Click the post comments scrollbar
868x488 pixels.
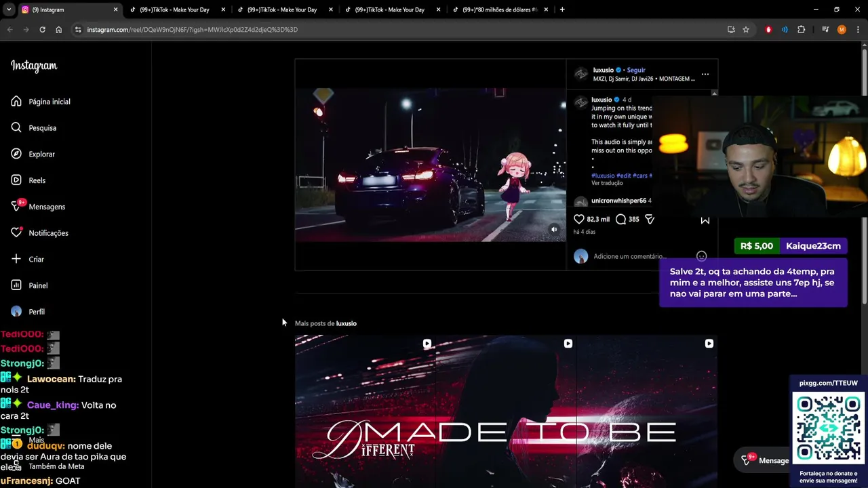(x=714, y=94)
